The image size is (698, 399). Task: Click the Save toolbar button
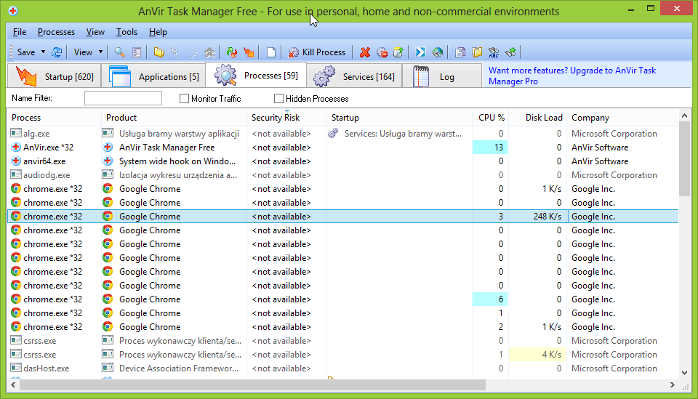[x=26, y=52]
